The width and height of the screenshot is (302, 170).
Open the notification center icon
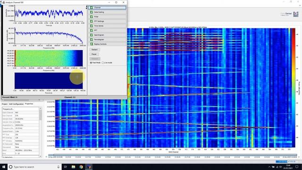pyautogui.click(x=297, y=167)
